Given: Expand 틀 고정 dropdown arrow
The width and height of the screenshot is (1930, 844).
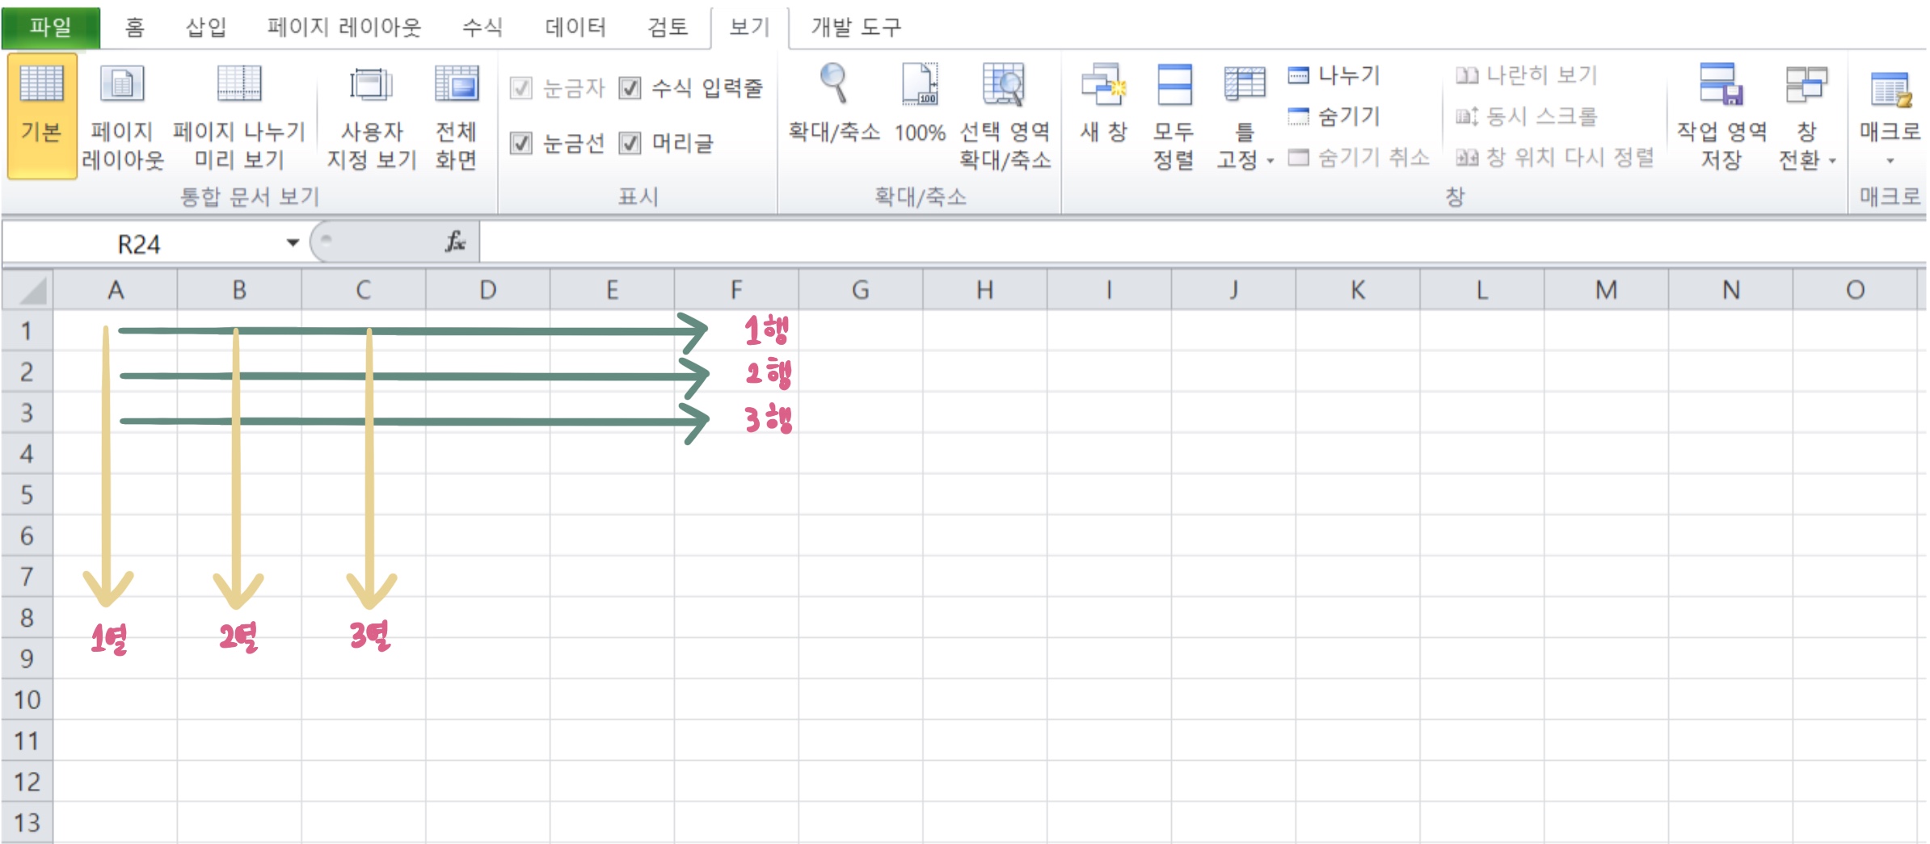Looking at the screenshot, I should coord(1271,161).
